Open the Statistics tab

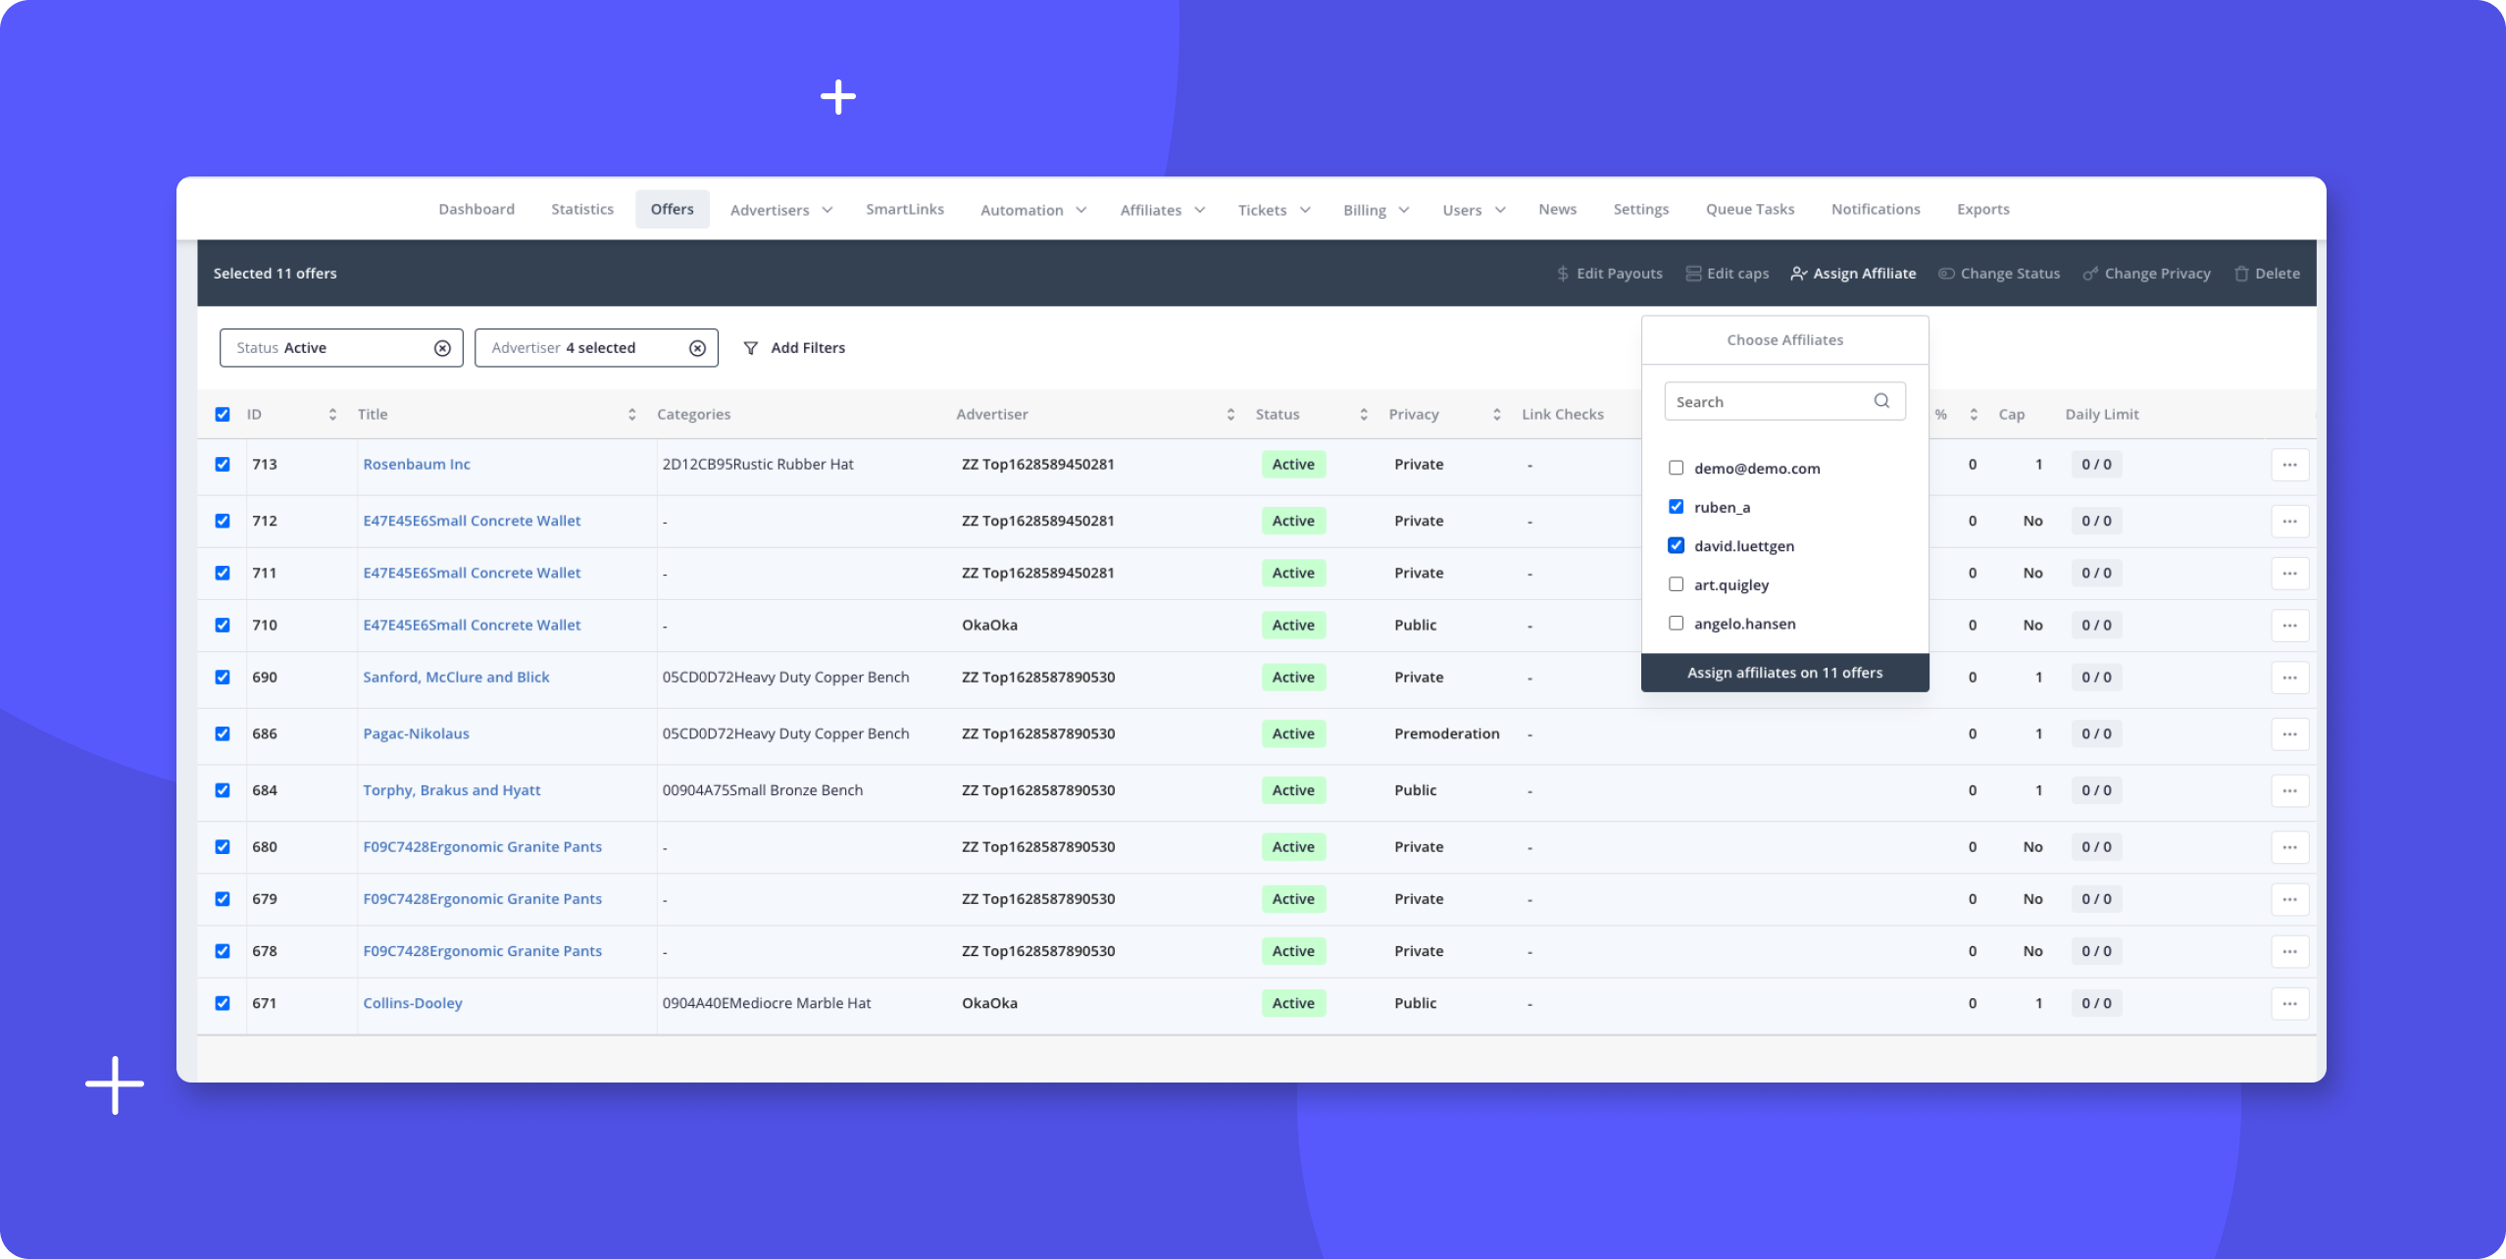582,210
